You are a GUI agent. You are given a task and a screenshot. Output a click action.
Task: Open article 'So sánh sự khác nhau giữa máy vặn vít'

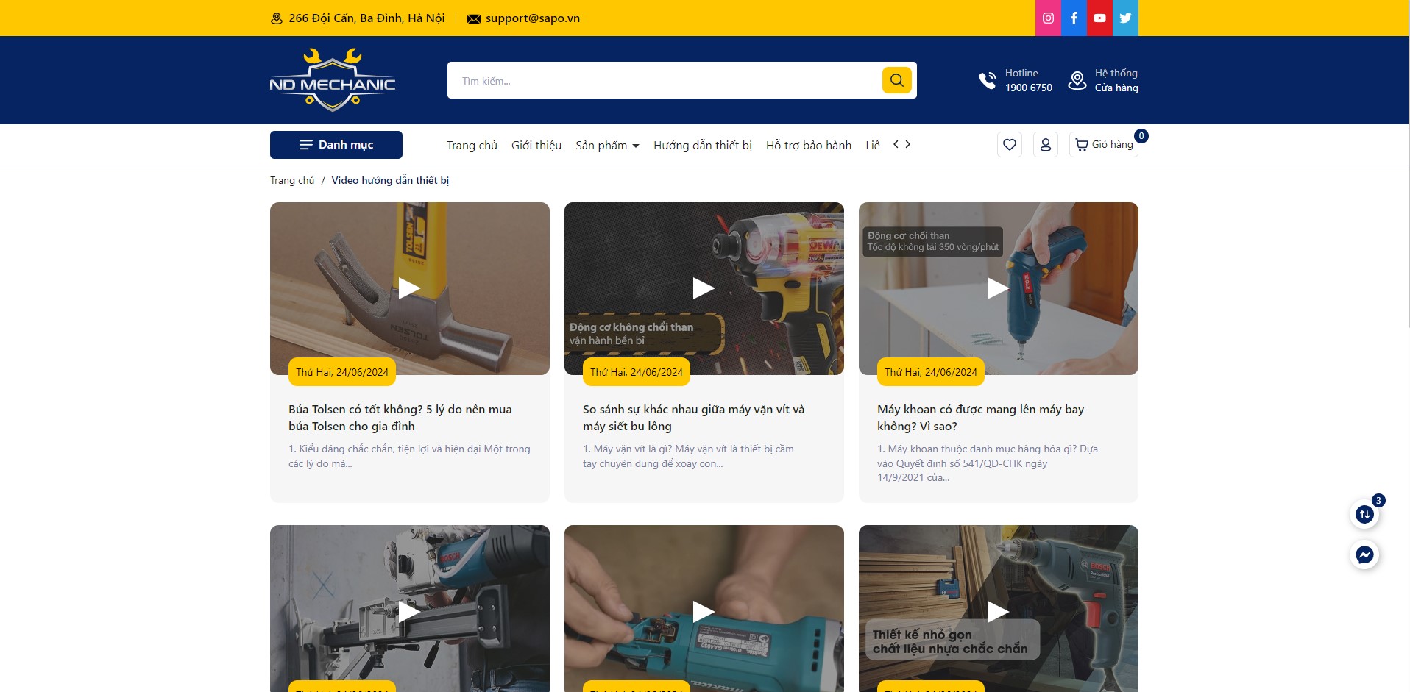pyautogui.click(x=694, y=418)
